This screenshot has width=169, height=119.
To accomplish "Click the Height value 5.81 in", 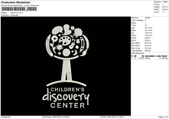I will tap(165, 7).
